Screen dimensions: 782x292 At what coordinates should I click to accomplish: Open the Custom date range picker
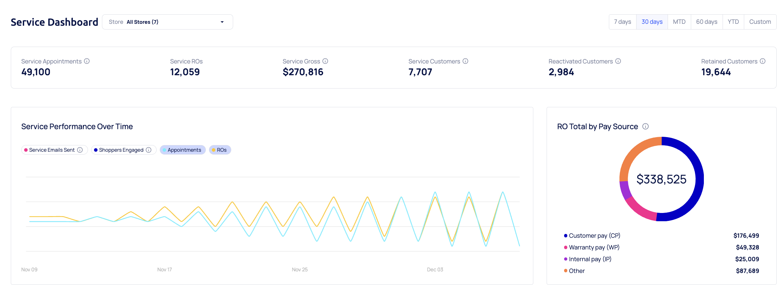coord(760,22)
